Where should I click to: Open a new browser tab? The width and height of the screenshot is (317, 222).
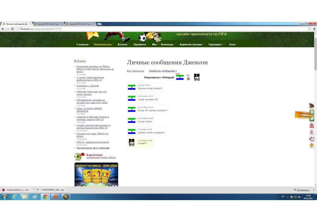tap(99, 24)
